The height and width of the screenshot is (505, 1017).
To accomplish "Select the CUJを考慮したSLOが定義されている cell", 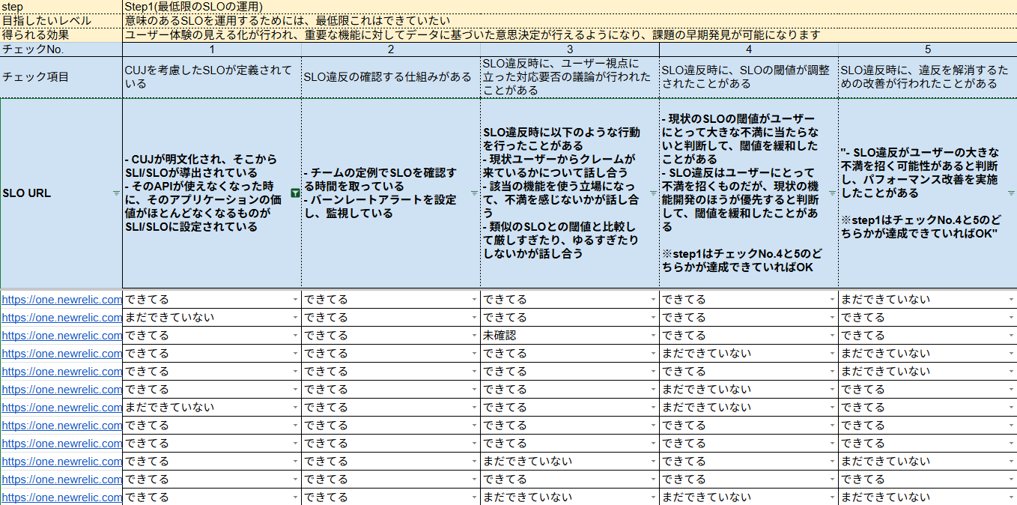I will pos(212,76).
